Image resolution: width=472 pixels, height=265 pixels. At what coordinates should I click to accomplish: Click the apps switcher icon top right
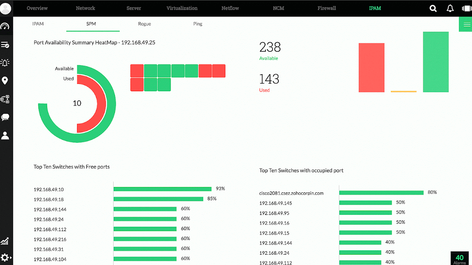[x=466, y=8]
